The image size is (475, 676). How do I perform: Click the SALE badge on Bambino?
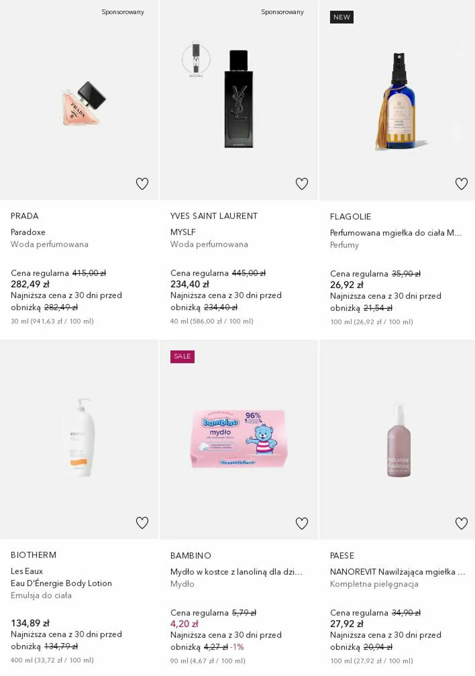click(182, 356)
